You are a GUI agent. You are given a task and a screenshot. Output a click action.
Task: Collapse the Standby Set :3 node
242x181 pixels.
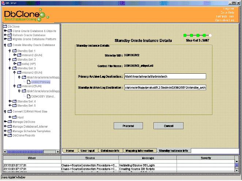click(10, 68)
